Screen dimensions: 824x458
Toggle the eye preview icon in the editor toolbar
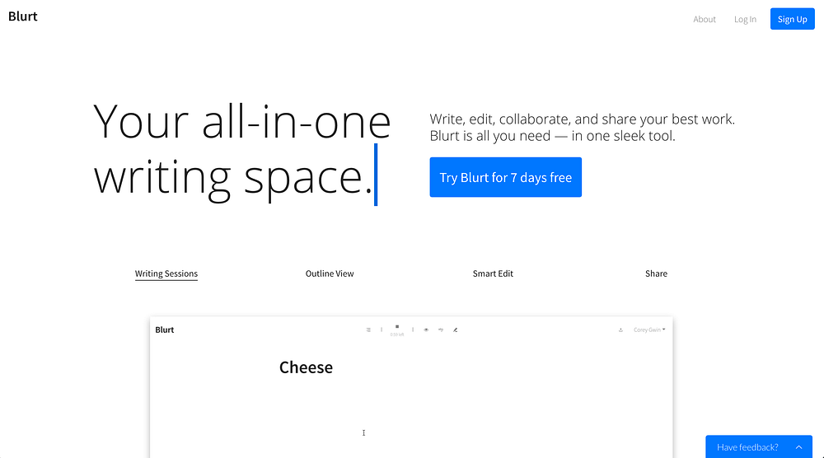tap(426, 329)
